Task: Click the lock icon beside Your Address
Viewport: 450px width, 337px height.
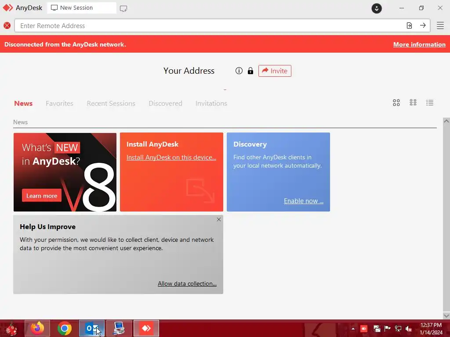Action: (x=250, y=71)
